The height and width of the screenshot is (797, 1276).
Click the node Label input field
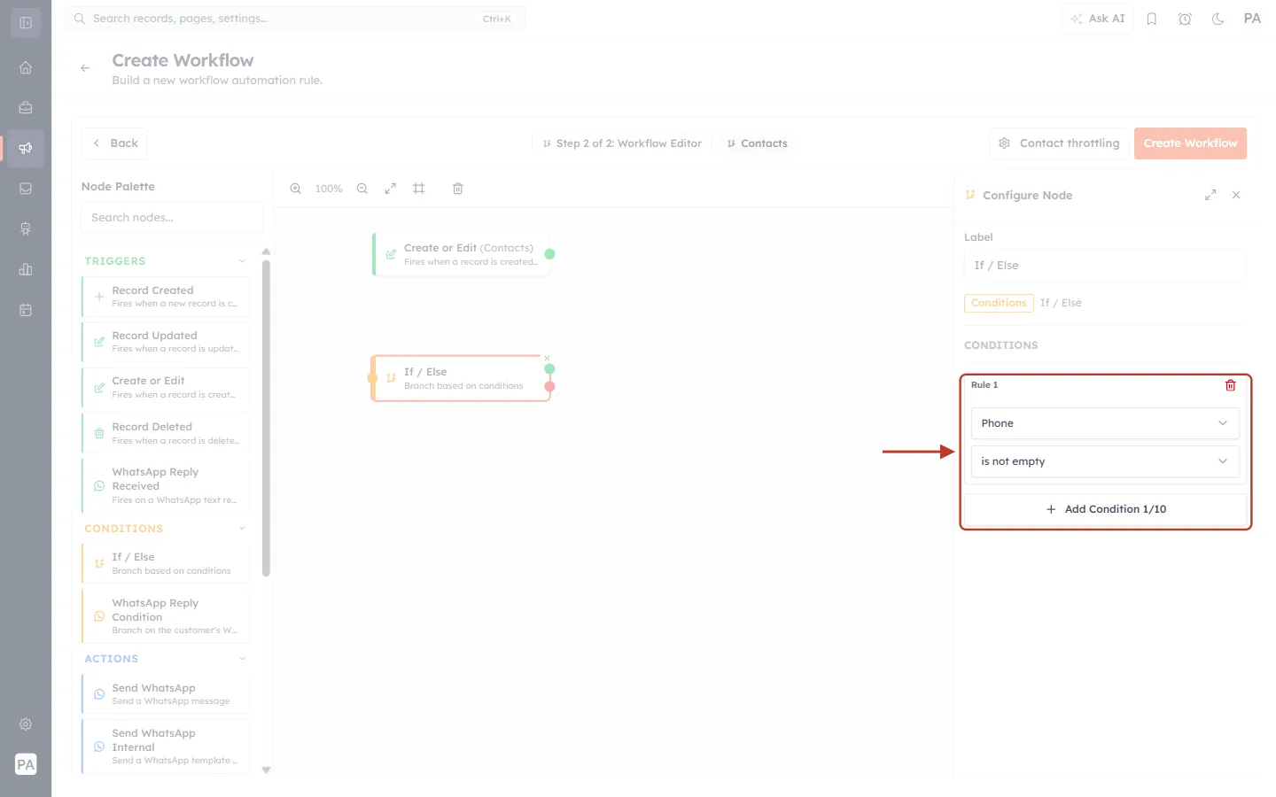tap(1105, 266)
